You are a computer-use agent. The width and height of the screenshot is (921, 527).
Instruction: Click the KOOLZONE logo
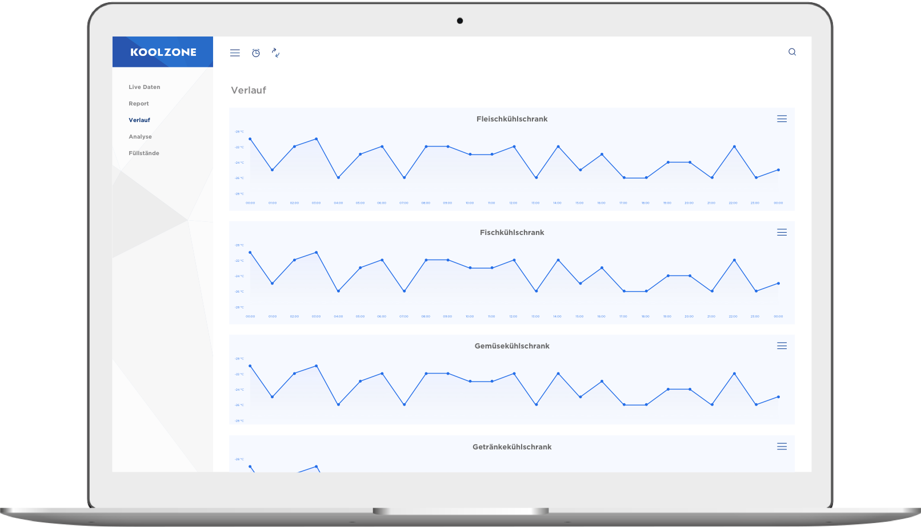[162, 51]
